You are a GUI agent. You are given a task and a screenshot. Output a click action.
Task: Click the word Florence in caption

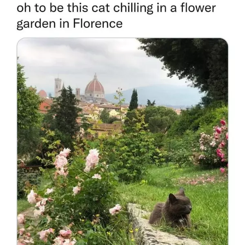pos(97,23)
